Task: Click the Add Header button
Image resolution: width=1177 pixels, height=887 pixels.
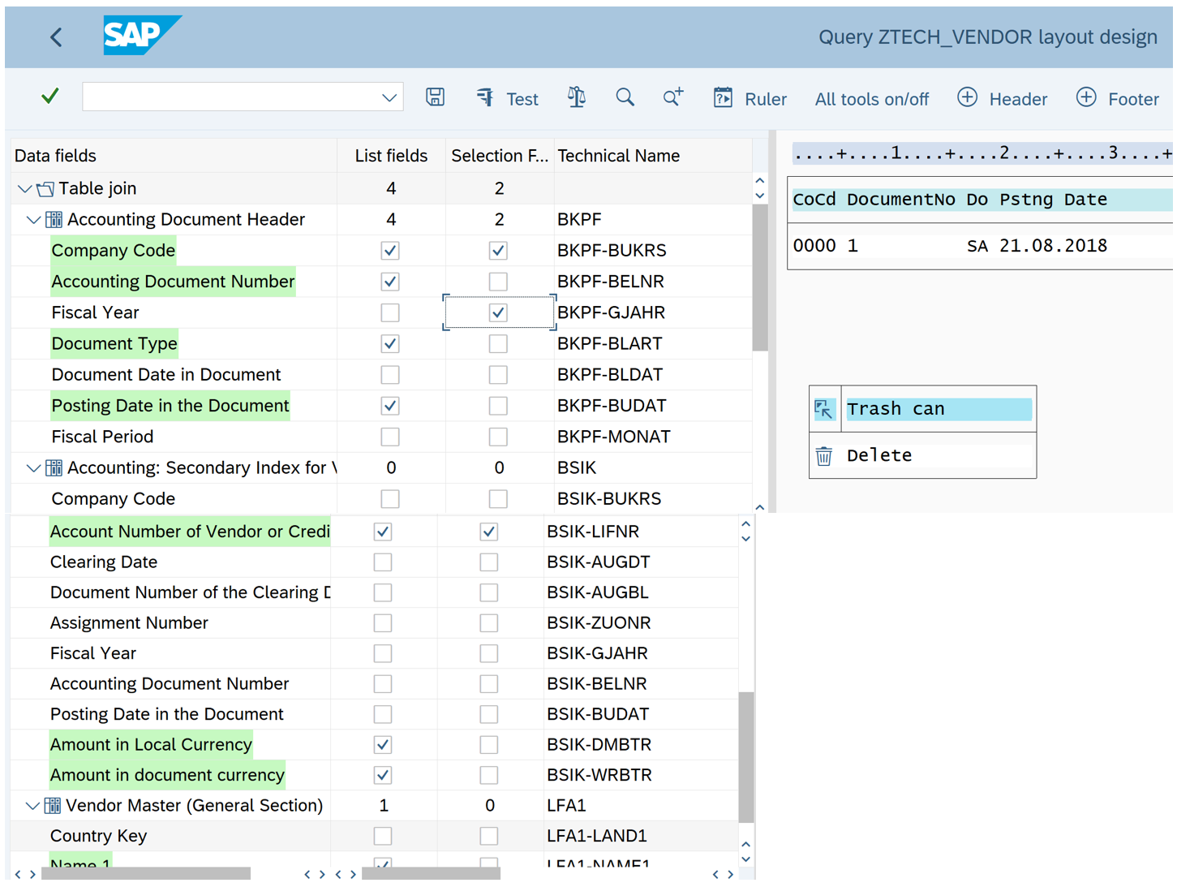Action: coord(1002,98)
